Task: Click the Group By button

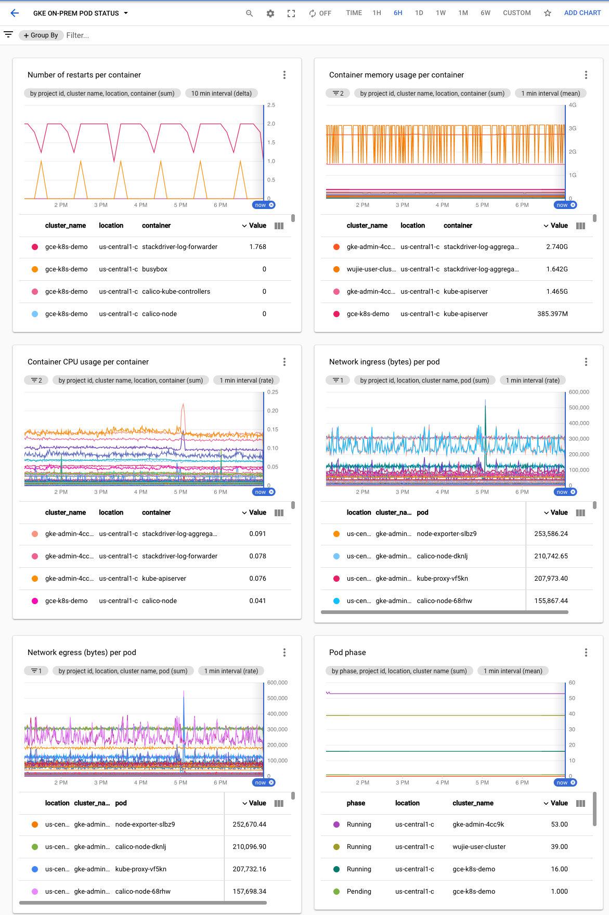Action: [41, 35]
